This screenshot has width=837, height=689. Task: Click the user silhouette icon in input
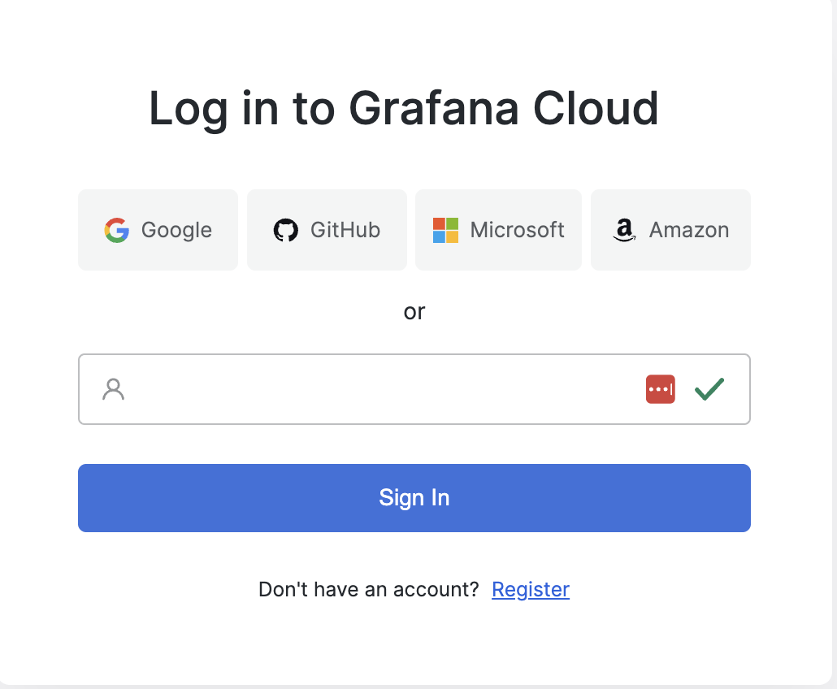(113, 389)
